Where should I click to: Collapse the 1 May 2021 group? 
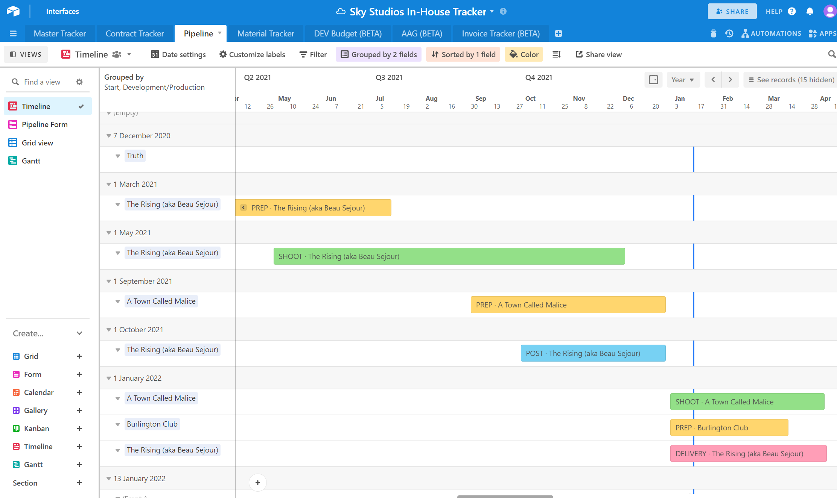point(109,233)
